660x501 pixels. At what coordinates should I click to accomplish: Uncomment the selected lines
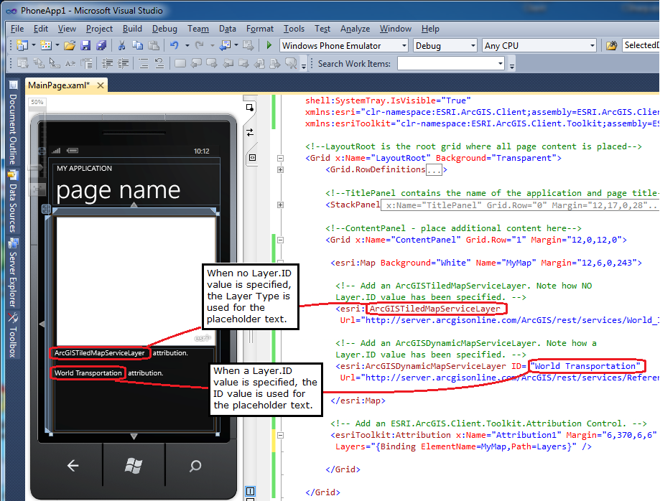159,63
